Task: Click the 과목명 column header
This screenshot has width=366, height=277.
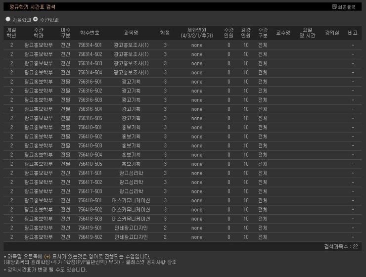Action: 131,33
